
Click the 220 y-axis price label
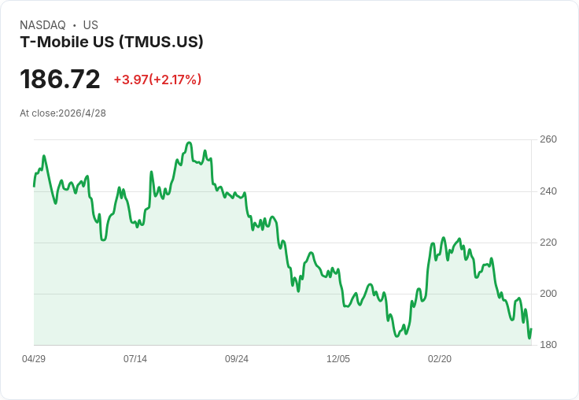tap(548, 243)
